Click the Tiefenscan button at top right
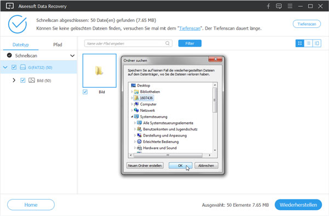329x216 pixels. [x=307, y=24]
